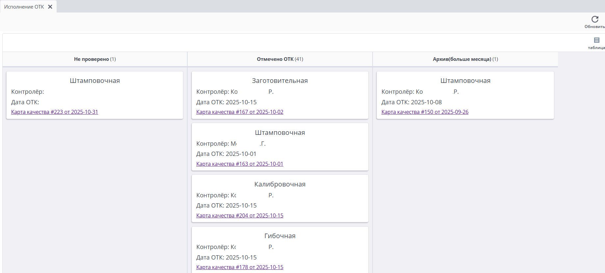Click the Обновить refresh icon
Viewport: 605px width, 273px height.
click(594, 19)
